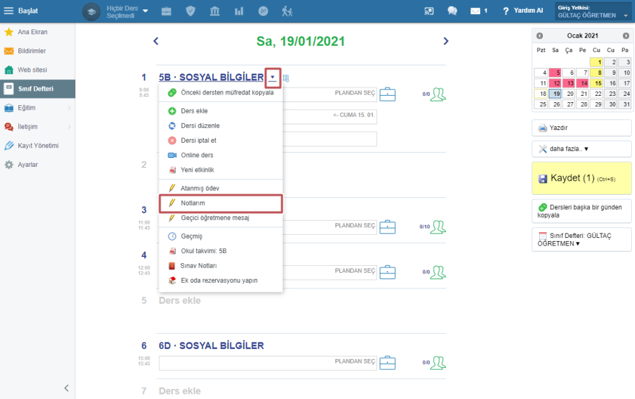Select January 15 in the calendar

click(x=596, y=83)
